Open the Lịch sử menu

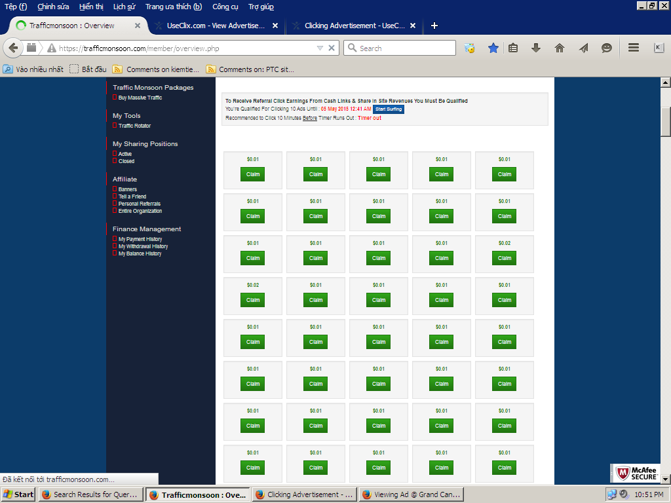[x=124, y=7]
